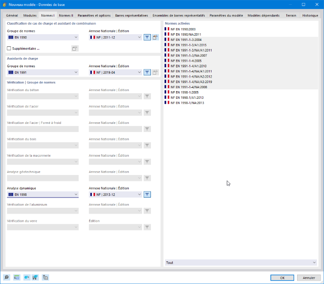Screen dimensions: 324x284
Task: Click the load model template icon
Action: (x=27, y=277)
